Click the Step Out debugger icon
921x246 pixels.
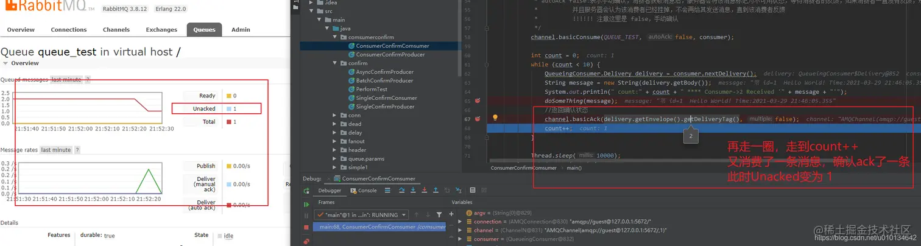436,190
